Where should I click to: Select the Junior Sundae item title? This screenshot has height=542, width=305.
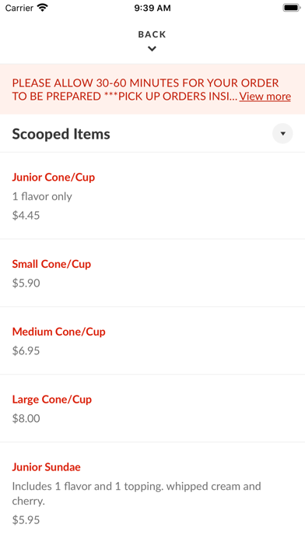coord(46,467)
